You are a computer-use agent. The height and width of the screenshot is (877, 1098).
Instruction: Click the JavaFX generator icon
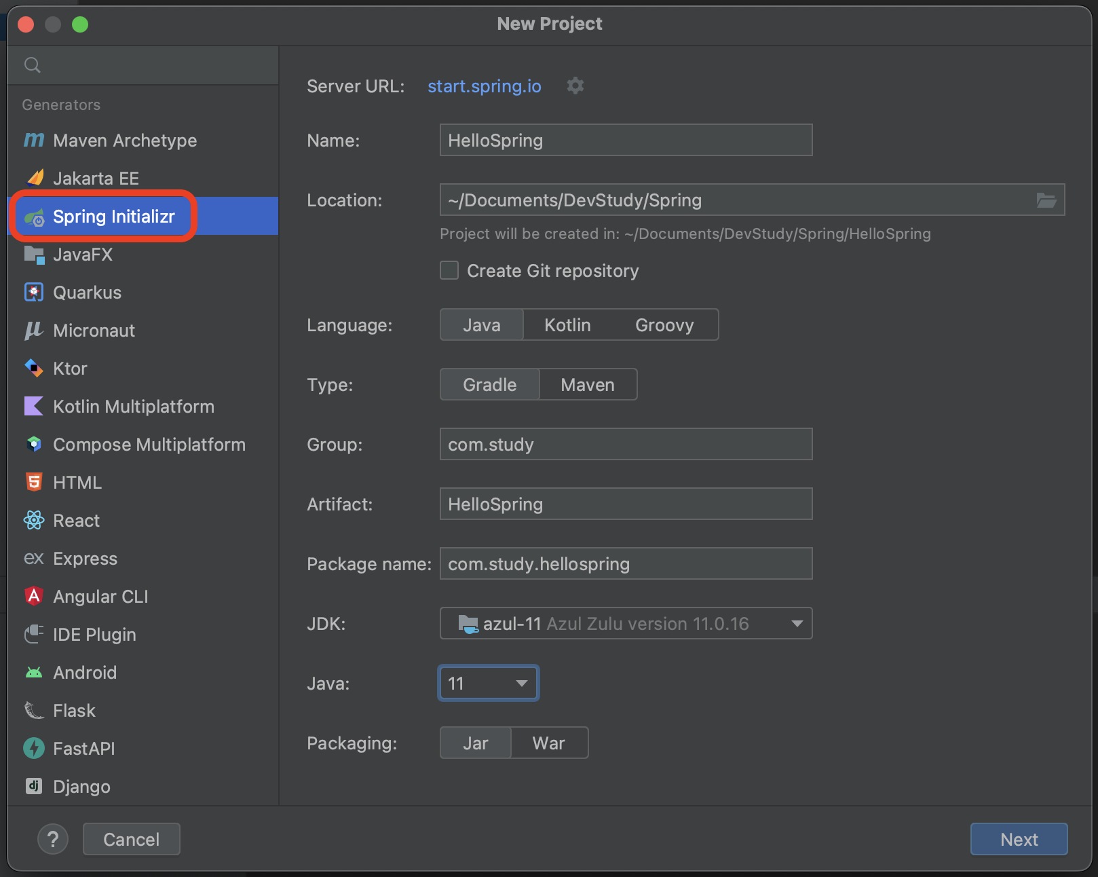34,255
